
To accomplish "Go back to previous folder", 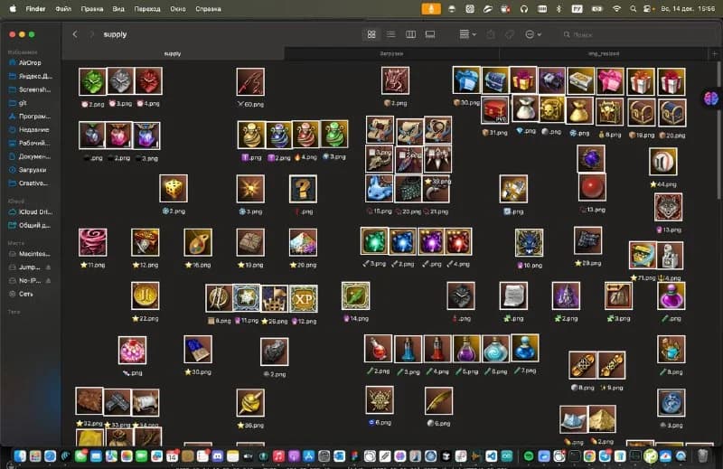I will coord(75,34).
